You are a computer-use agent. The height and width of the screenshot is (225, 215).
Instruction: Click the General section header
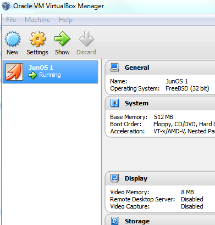[x=160, y=67]
